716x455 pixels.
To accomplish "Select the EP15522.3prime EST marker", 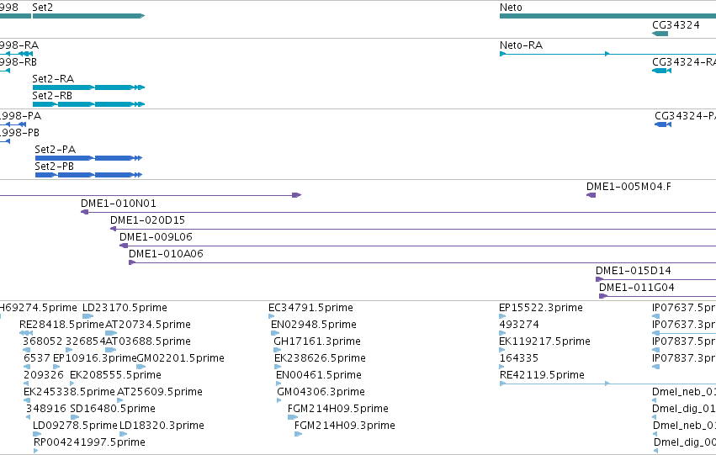I will click(503, 315).
